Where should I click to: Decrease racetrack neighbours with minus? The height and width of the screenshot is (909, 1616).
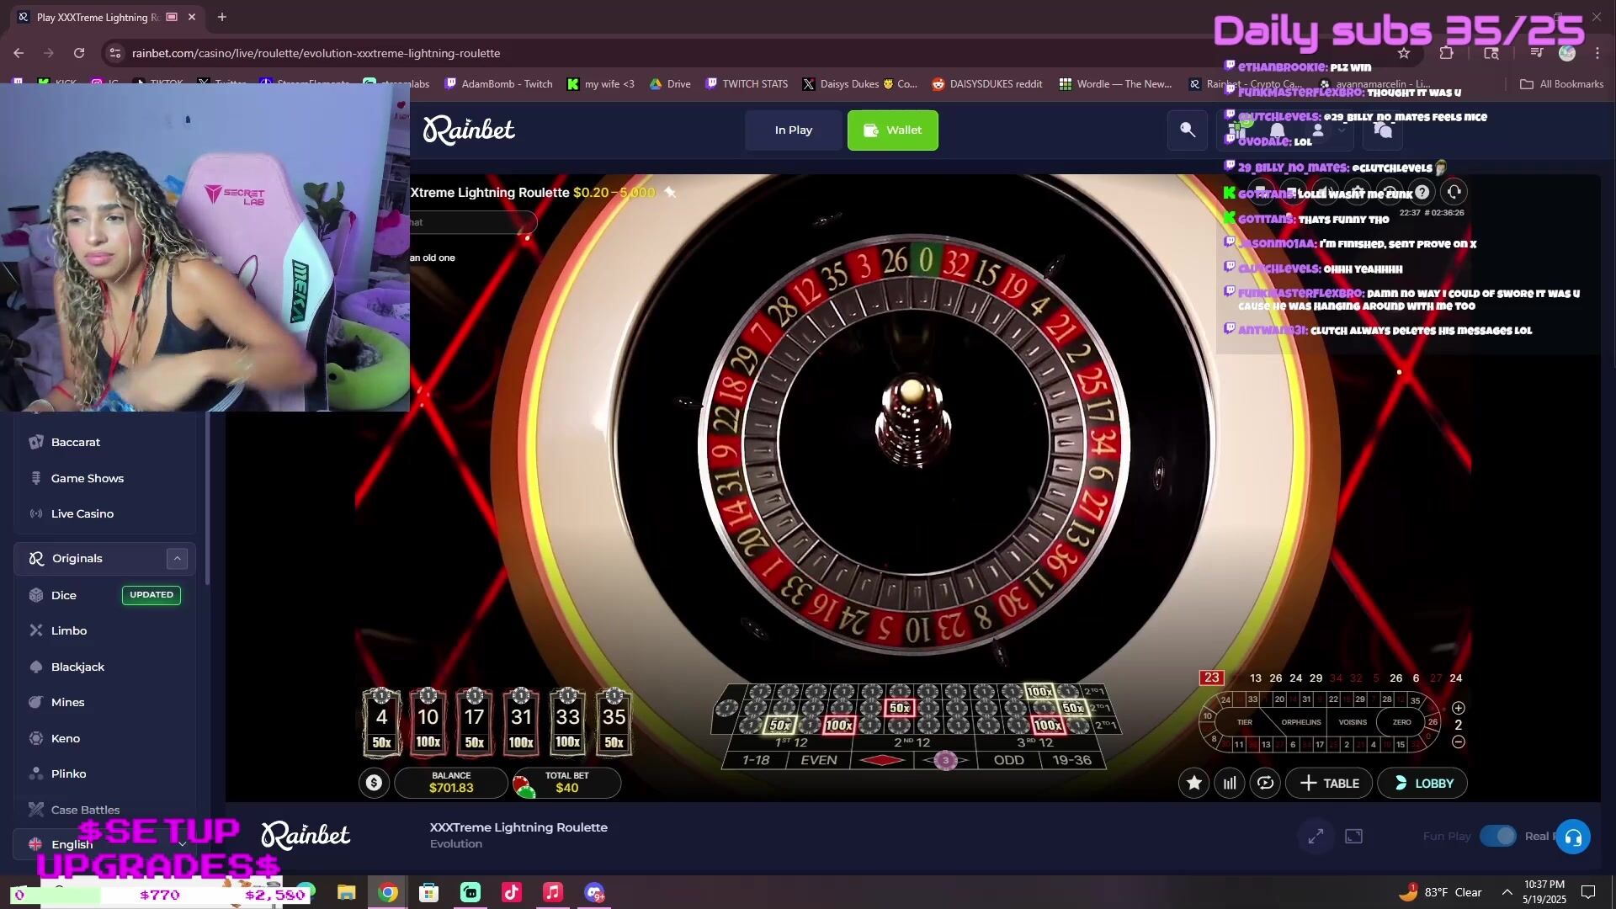pos(1459,742)
